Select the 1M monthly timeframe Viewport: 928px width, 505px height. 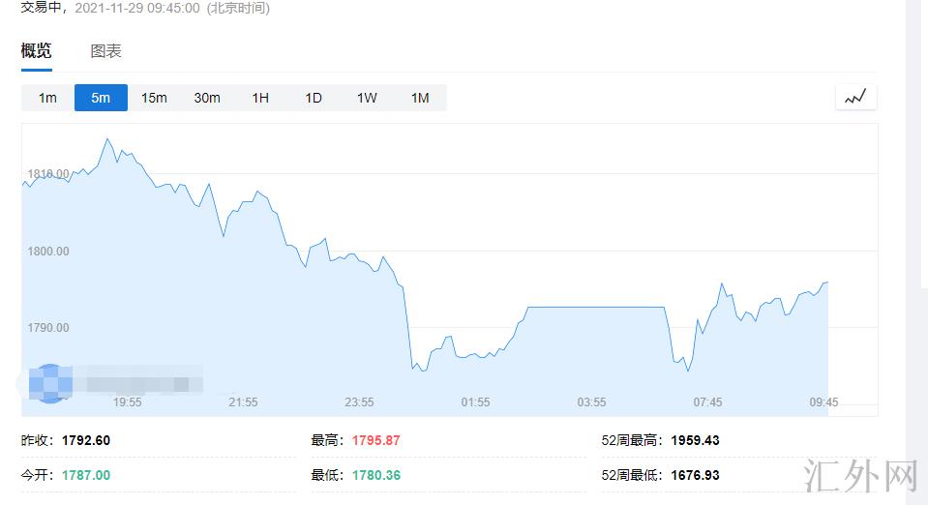point(420,98)
